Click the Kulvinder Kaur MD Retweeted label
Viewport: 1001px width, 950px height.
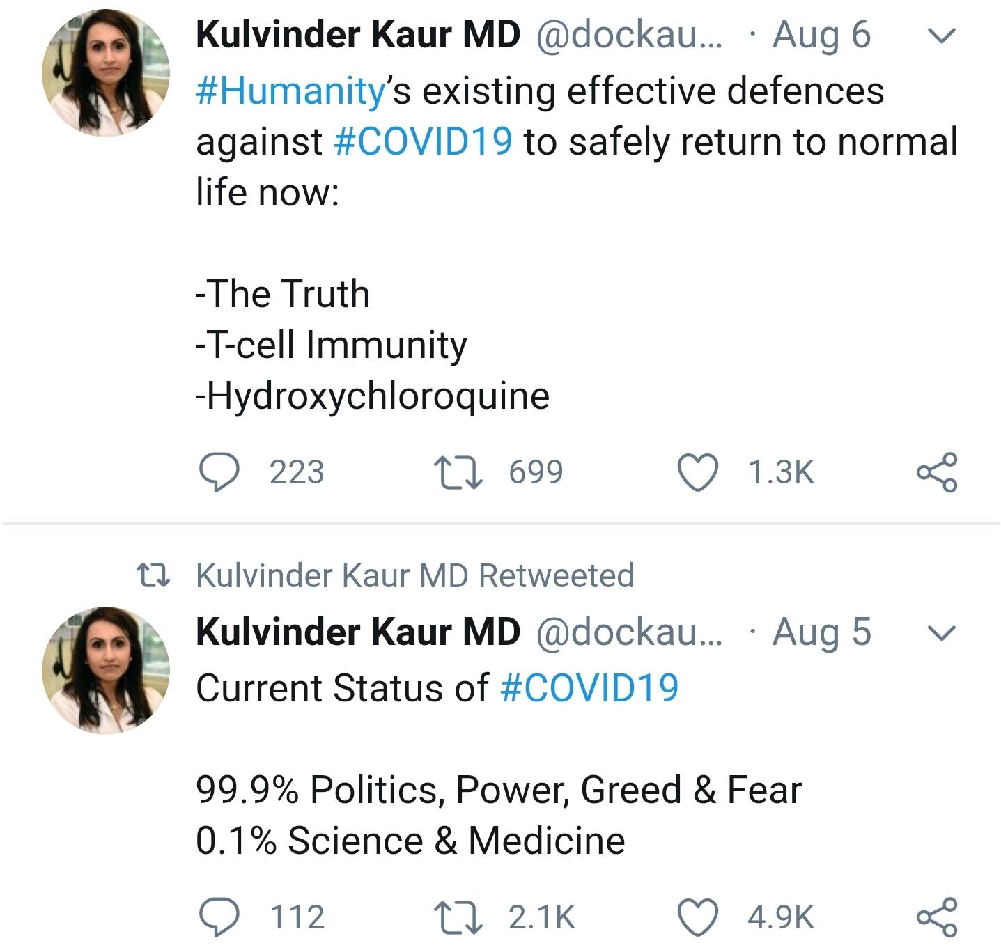click(415, 576)
